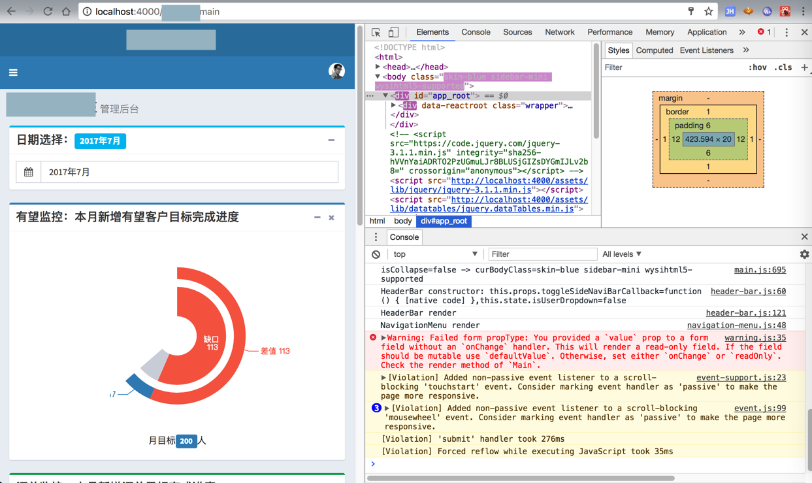The width and height of the screenshot is (812, 483).
Task: Open the user avatar dropdown
Action: [336, 71]
